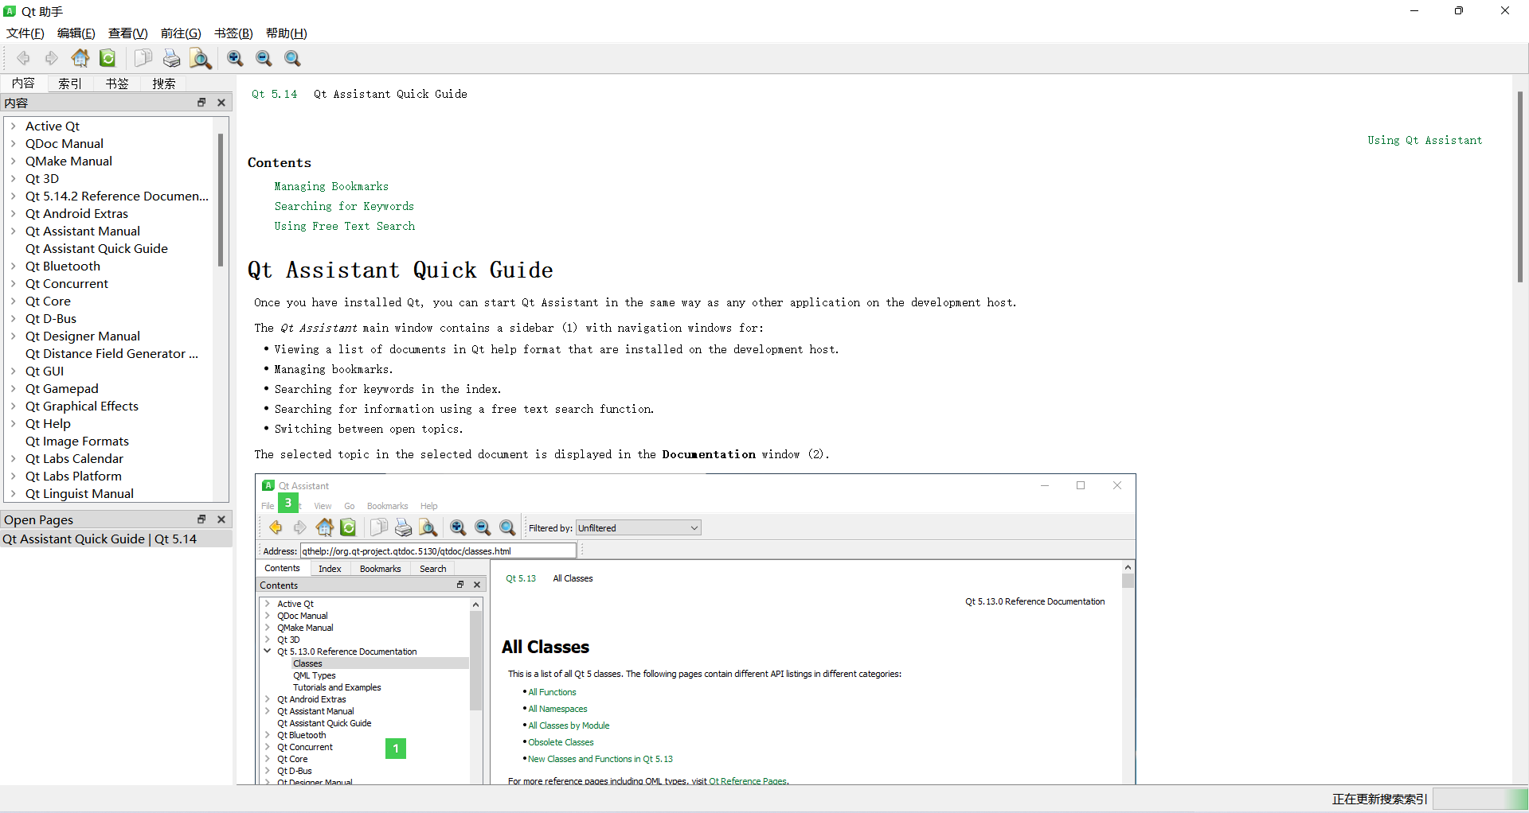The image size is (1529, 813).
Task: Open the 查看(V) menu
Action: pos(128,33)
